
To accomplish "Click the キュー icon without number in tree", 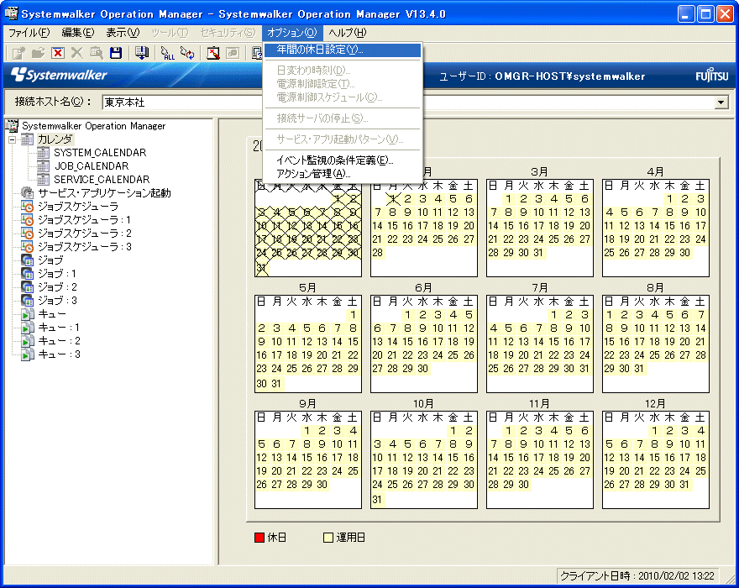I will (28, 314).
